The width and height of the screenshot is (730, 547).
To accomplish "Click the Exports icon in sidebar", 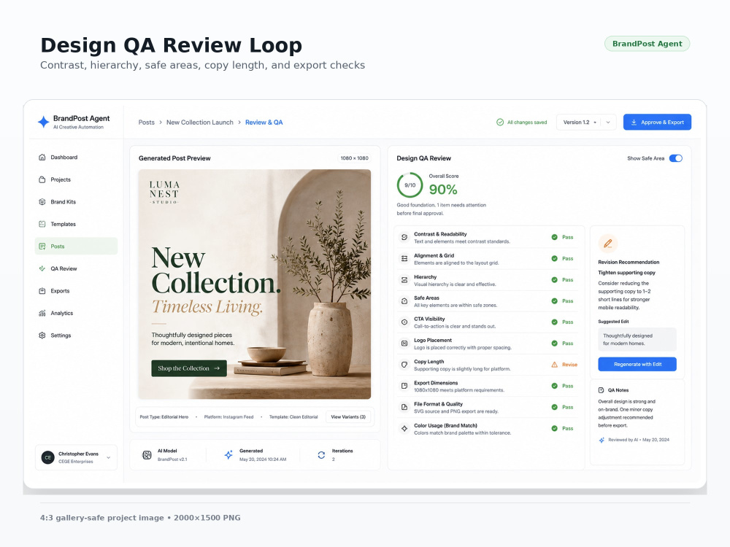I will tap(42, 291).
